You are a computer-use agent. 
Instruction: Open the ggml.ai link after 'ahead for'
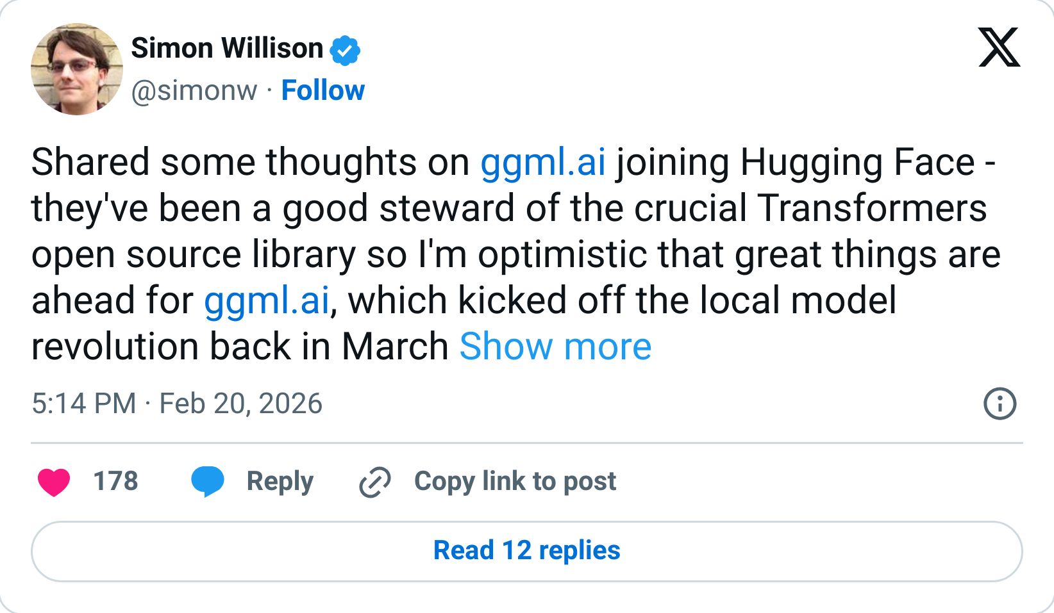[267, 300]
